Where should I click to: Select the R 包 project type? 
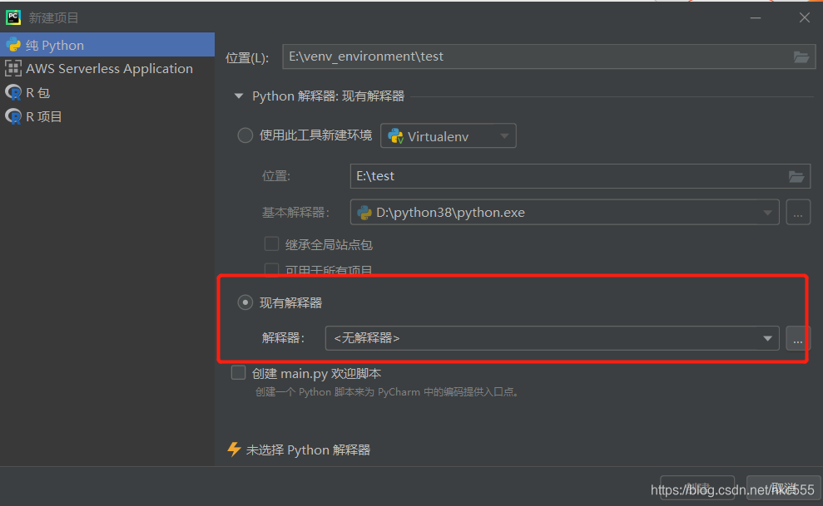(107, 93)
